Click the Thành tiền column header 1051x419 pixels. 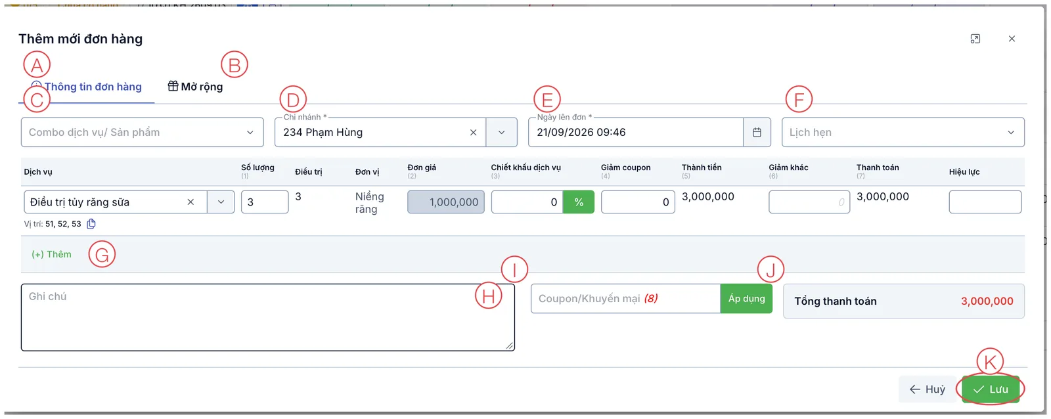point(702,167)
